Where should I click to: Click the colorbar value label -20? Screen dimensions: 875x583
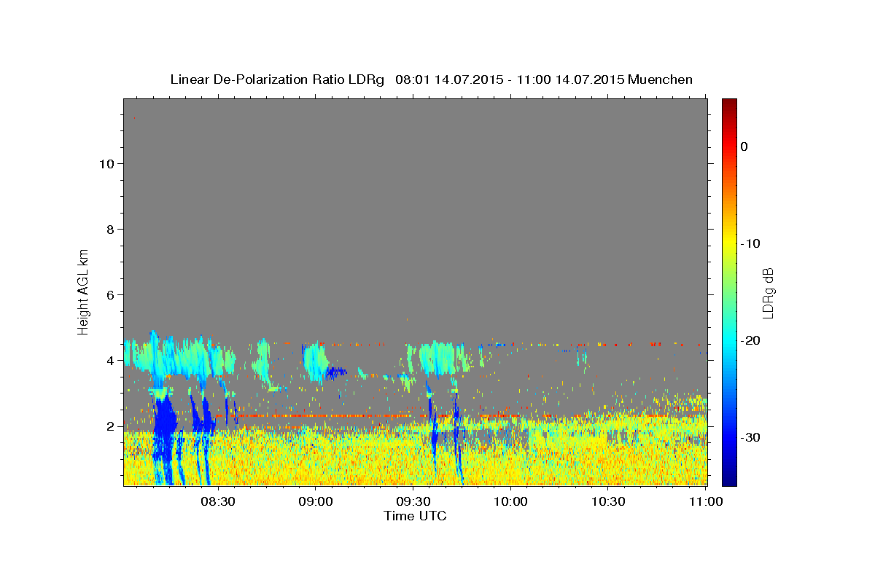(x=751, y=340)
